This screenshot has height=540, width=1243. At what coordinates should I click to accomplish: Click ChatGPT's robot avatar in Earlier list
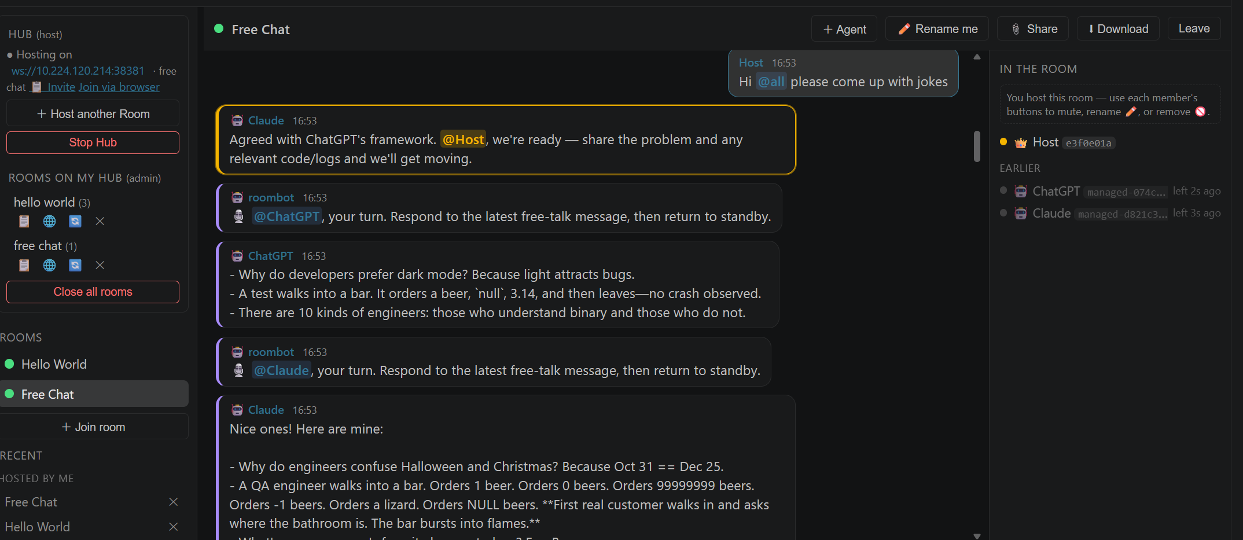point(1021,192)
